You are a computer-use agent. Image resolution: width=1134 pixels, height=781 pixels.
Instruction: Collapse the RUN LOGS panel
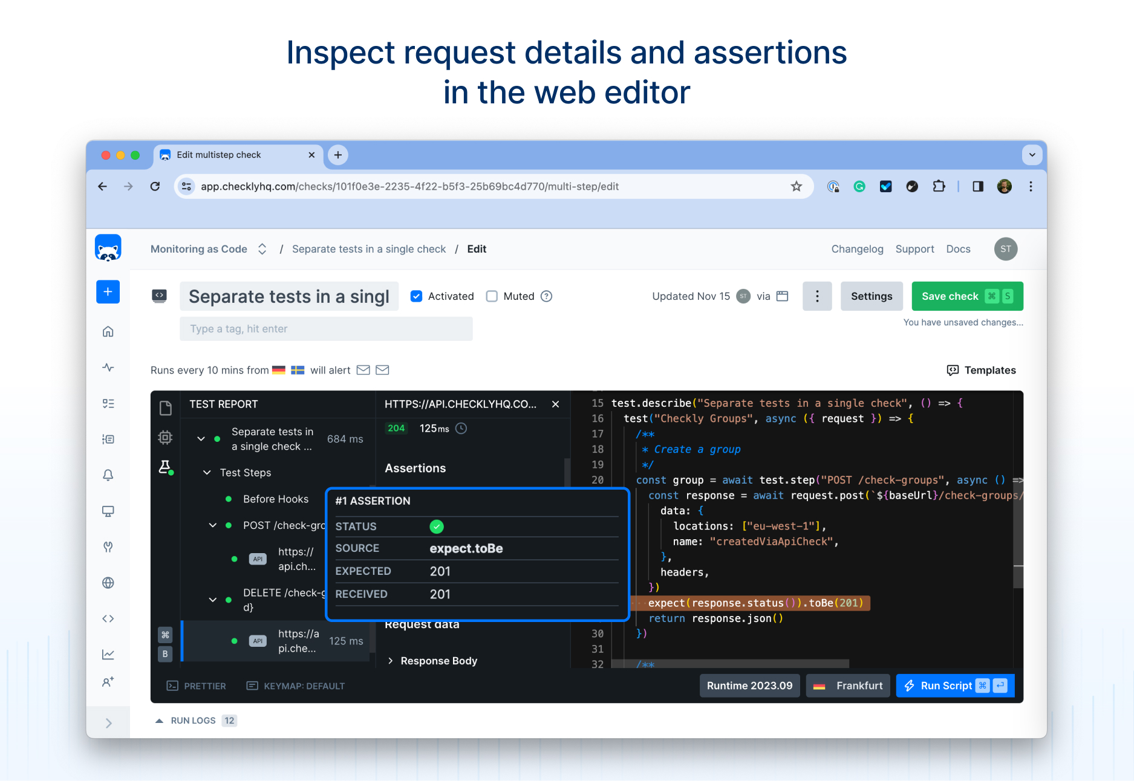pos(159,720)
